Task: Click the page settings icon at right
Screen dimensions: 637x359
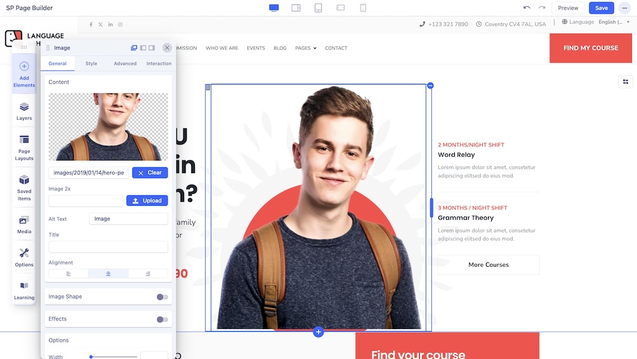Action: [626, 81]
